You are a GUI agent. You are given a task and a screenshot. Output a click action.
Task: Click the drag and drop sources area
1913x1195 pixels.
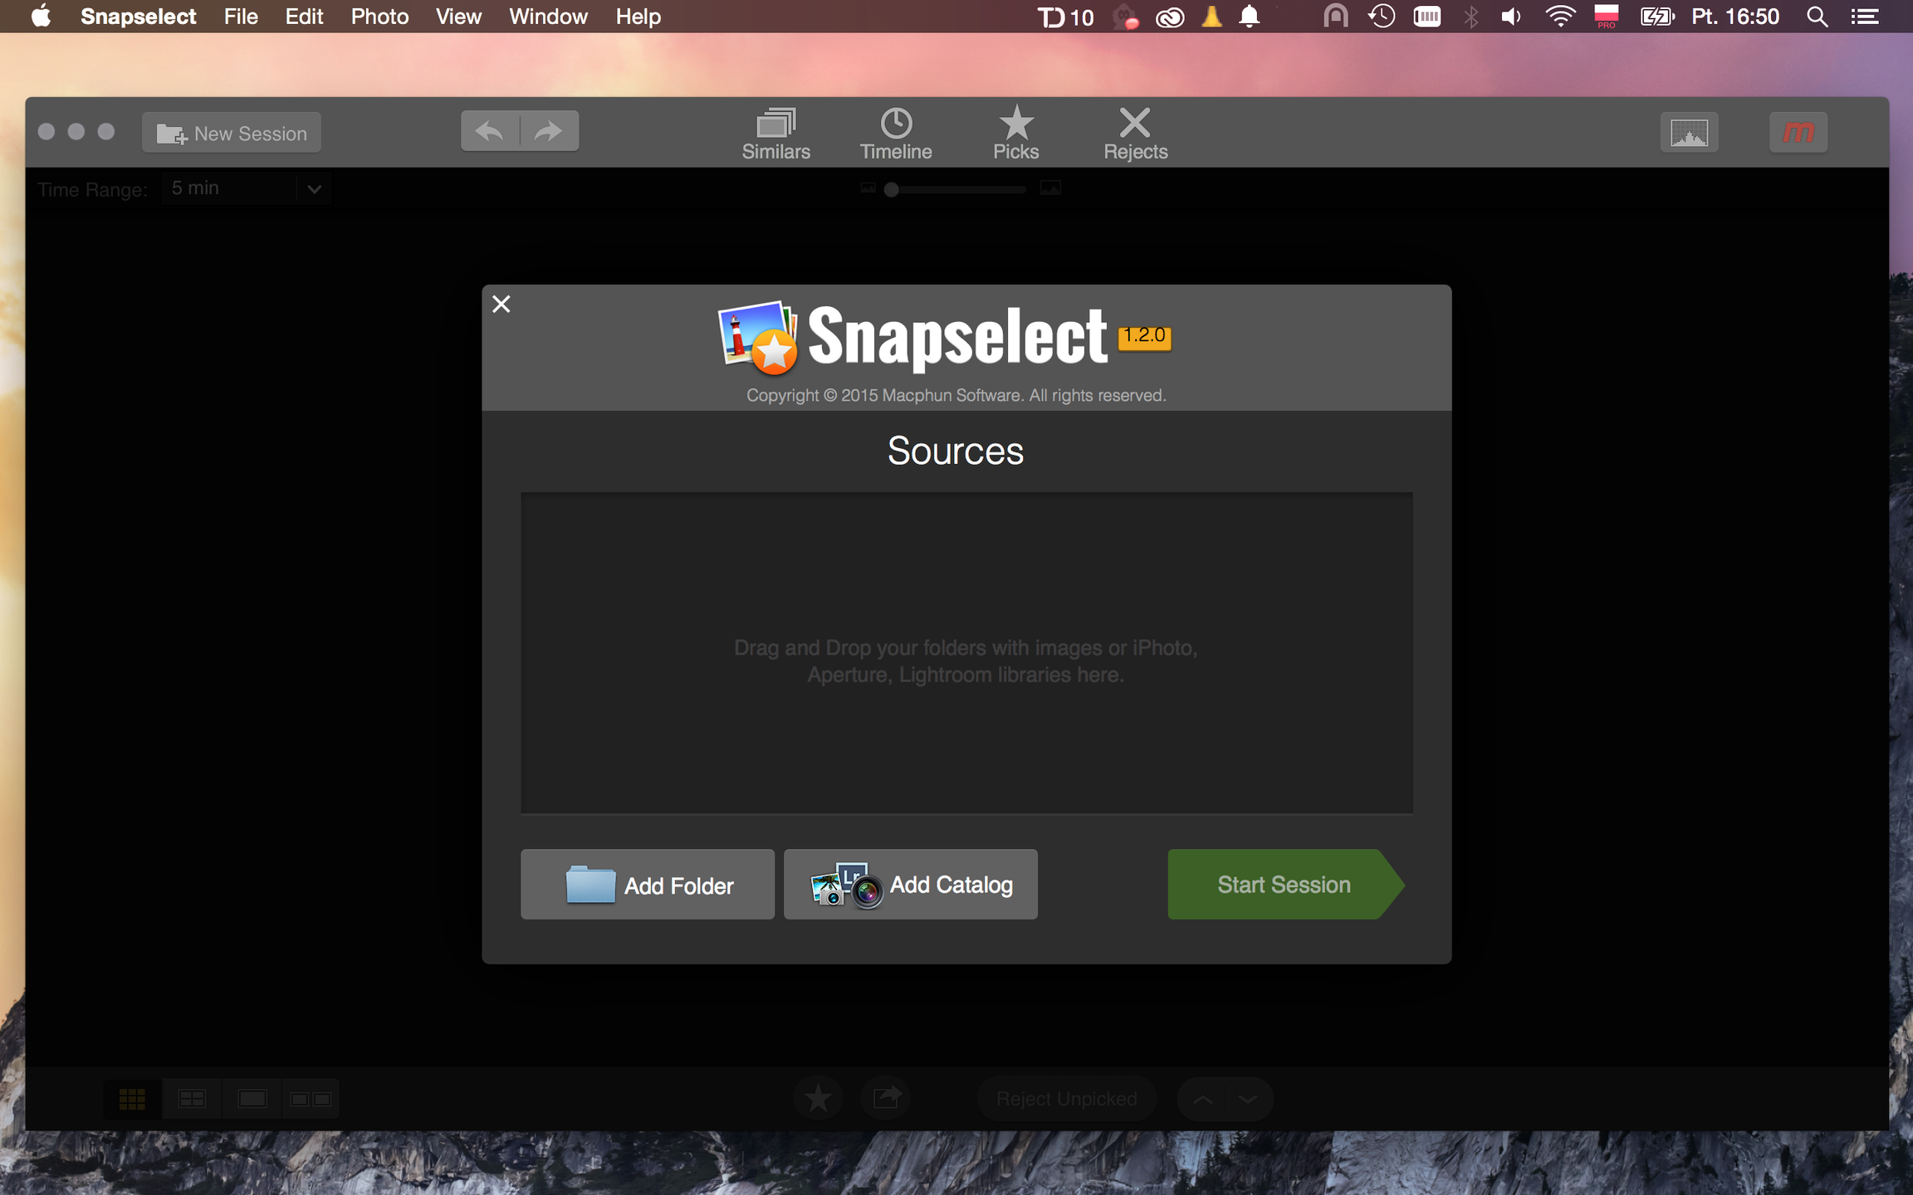pos(966,653)
